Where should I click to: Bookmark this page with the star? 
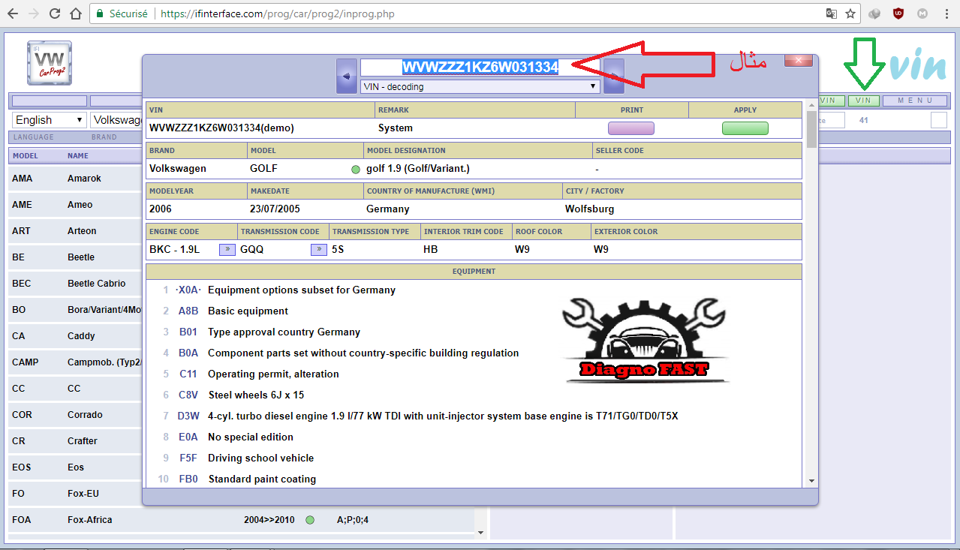pyautogui.click(x=850, y=14)
